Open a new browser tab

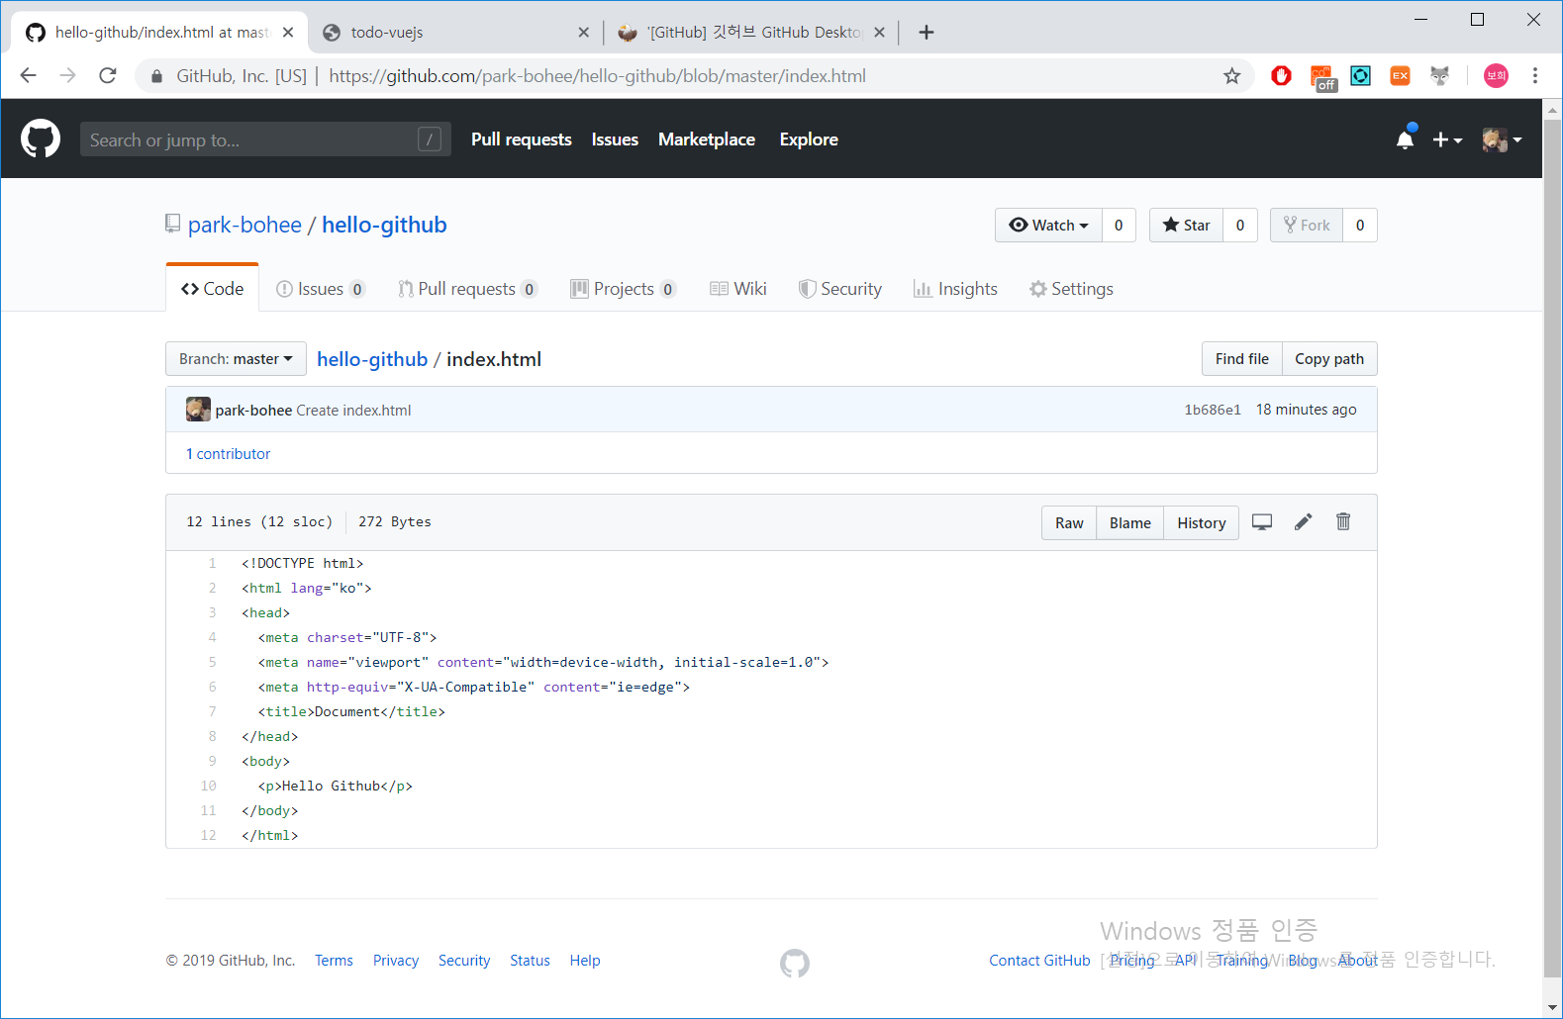pyautogui.click(x=927, y=33)
